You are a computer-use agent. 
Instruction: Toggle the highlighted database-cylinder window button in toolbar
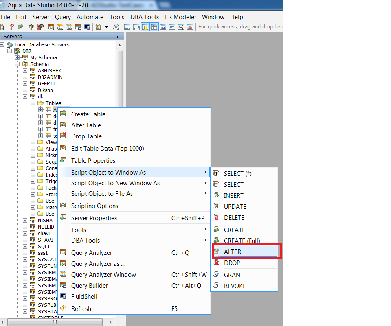(x=145, y=27)
